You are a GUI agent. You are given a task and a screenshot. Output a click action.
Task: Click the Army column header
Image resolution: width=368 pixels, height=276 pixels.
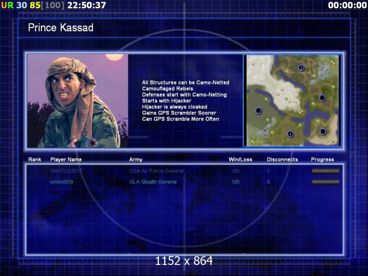pos(136,160)
